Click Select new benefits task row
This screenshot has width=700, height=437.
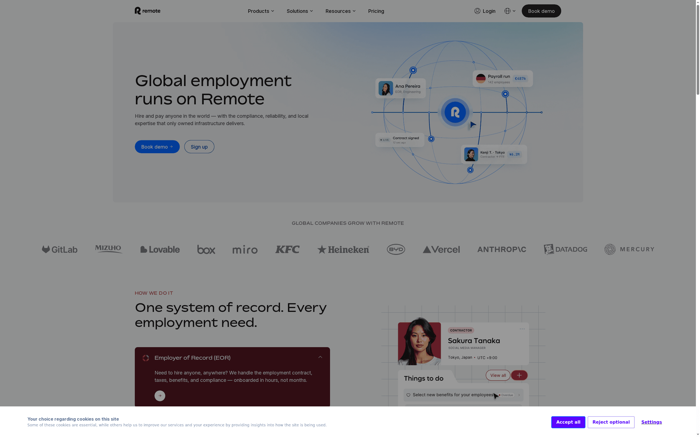(463, 395)
